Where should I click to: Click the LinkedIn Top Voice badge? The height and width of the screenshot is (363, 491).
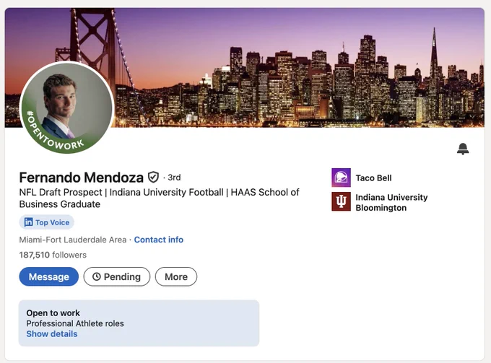click(x=47, y=222)
